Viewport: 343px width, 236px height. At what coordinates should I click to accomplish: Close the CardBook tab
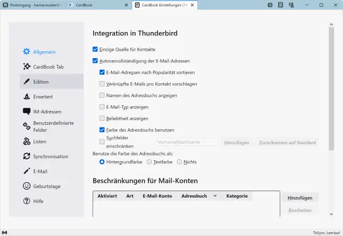tap(126, 5)
